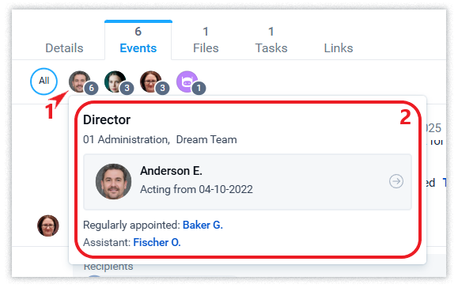This screenshot has height=288, width=458.
Task: Open the Details tab
Action: 64,48
